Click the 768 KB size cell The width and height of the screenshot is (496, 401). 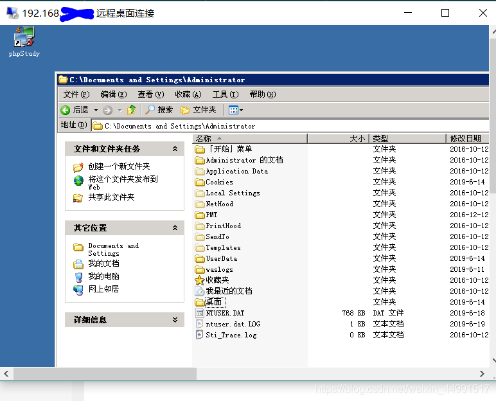353,313
